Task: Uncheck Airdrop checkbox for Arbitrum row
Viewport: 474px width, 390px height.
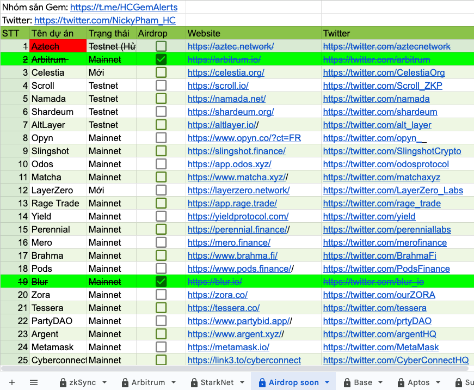Action: click(x=161, y=59)
